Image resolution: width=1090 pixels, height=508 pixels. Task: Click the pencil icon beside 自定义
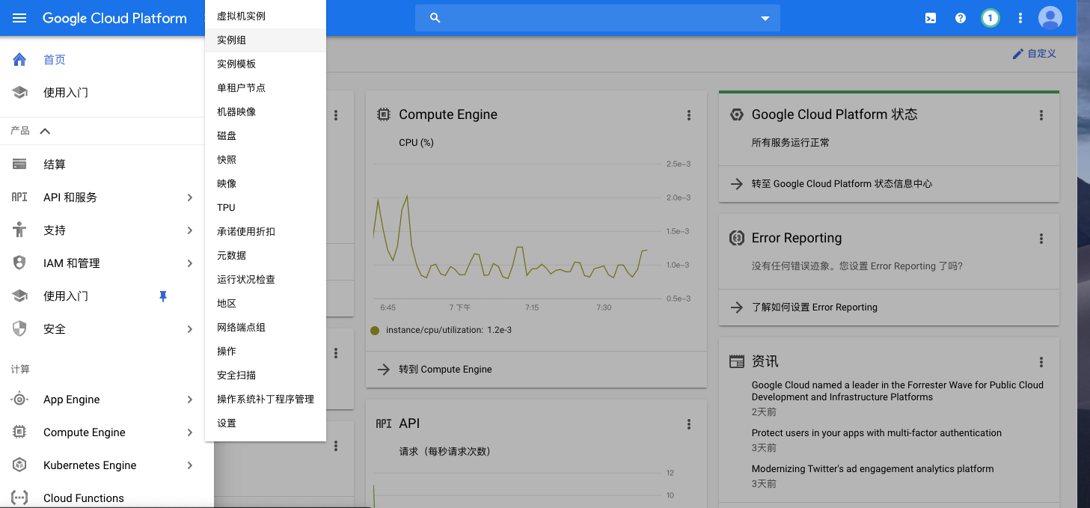coord(1017,54)
